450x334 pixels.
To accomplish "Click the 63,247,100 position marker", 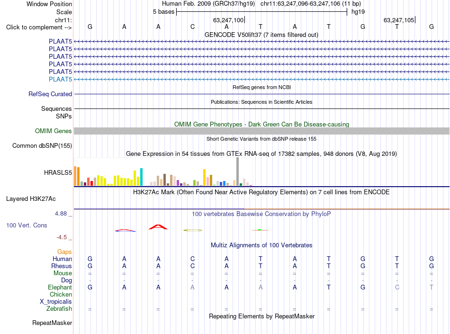I will coord(228,20).
